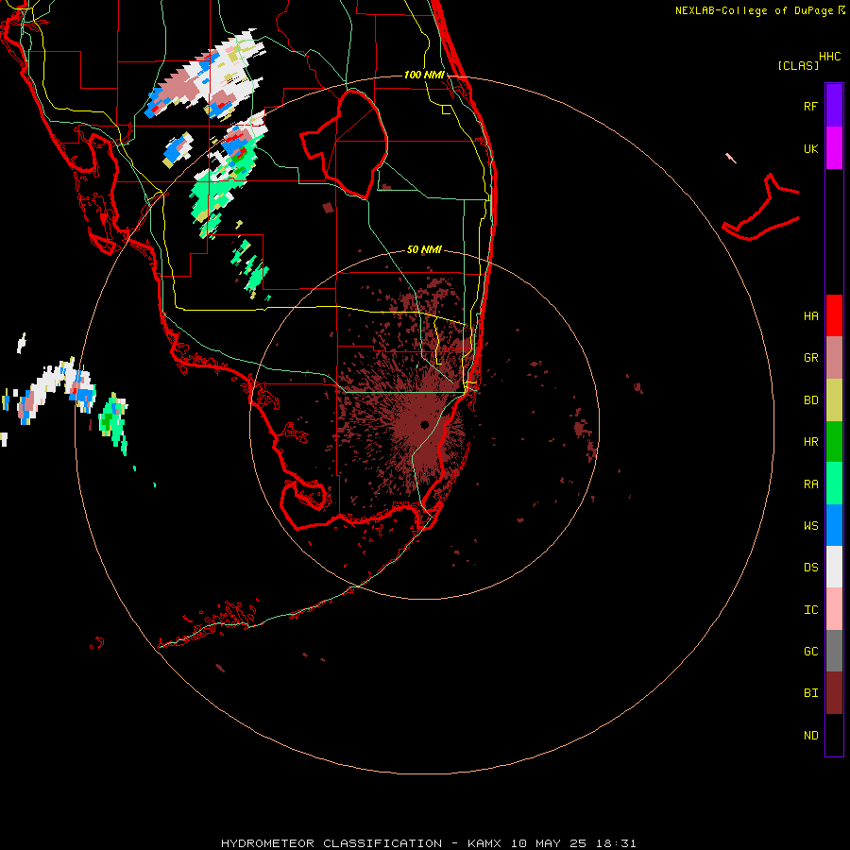This screenshot has height=850, width=850.
Task: Click the RA light green legend swatch
Action: (834, 484)
